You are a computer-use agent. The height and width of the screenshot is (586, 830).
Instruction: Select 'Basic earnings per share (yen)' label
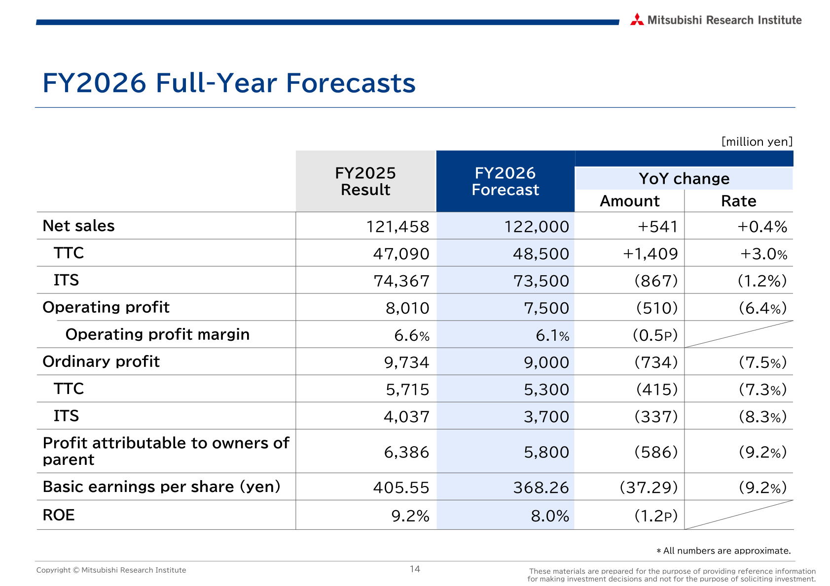coord(161,487)
